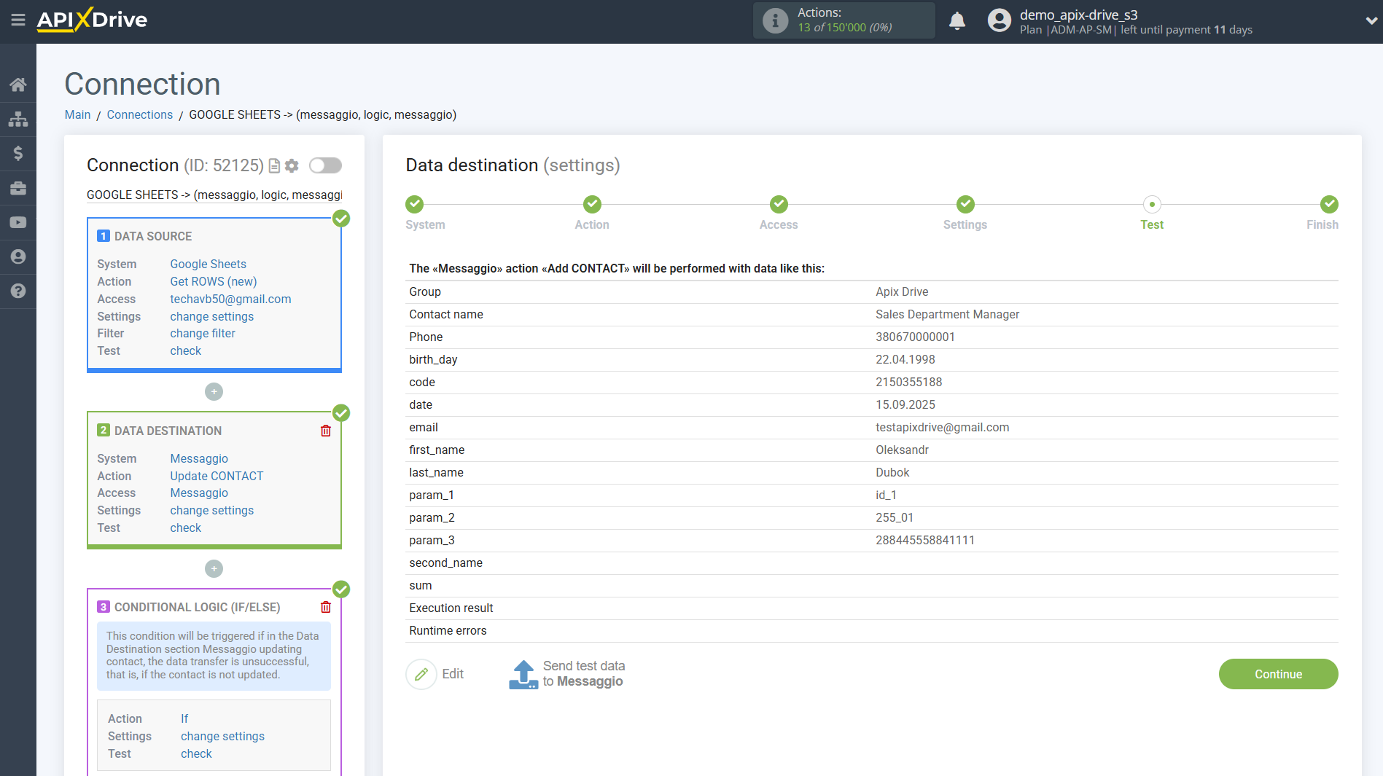1383x776 pixels.
Task: Click the user avatar icon
Action: (x=999, y=20)
